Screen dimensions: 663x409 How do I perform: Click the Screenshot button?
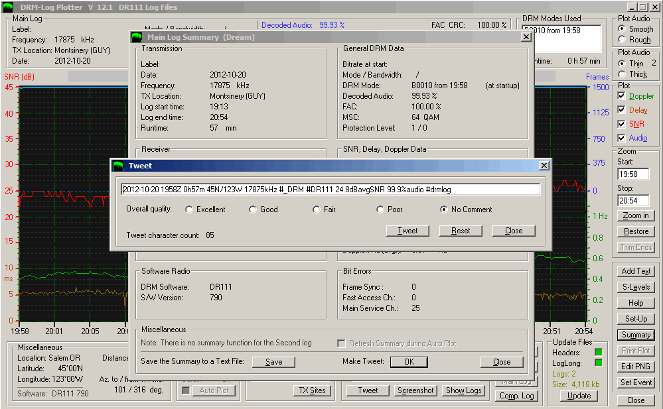(415, 390)
